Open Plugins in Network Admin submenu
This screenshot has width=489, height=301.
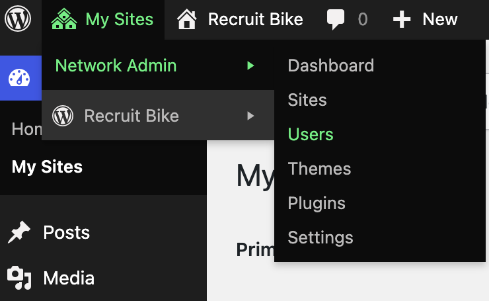(317, 203)
